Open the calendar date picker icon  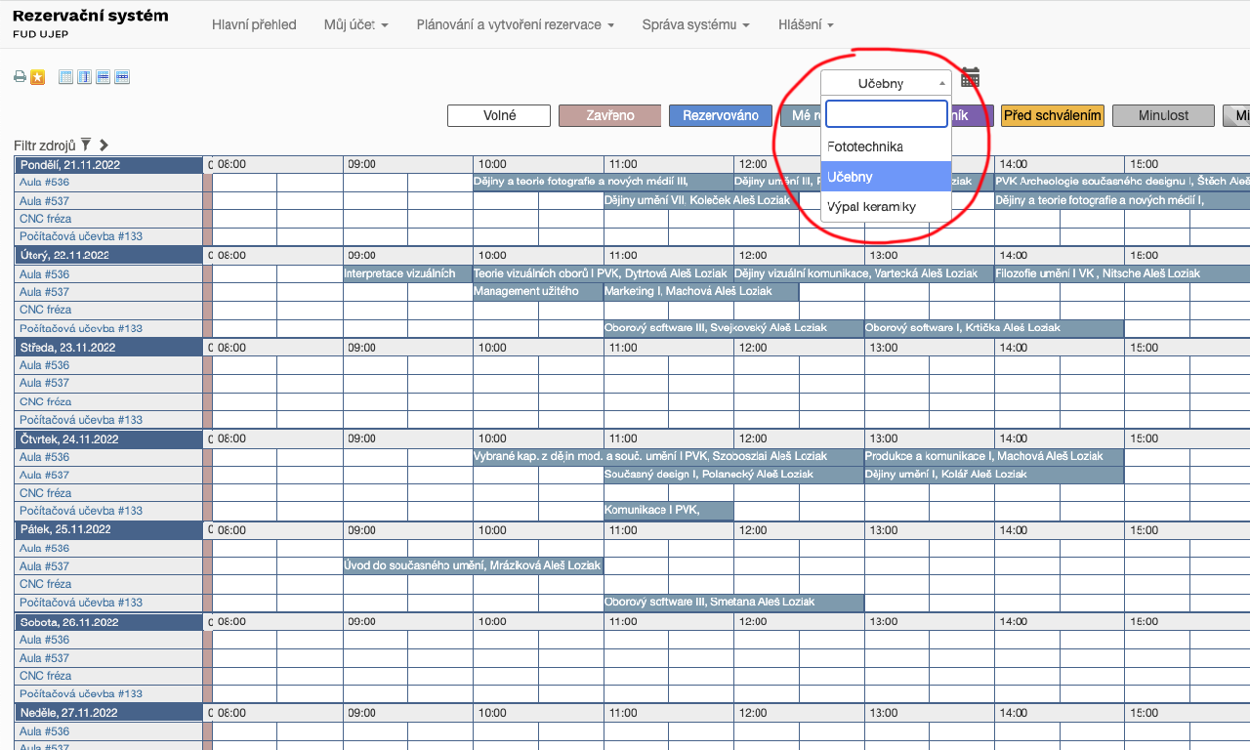click(970, 77)
